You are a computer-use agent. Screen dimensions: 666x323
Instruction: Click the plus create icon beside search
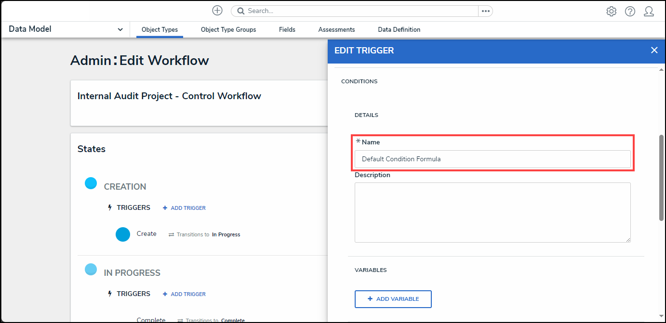click(217, 11)
